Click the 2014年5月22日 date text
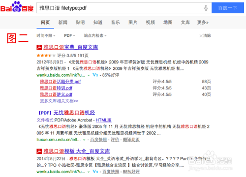The width and height of the screenshot is (246, 177). coord(51,159)
